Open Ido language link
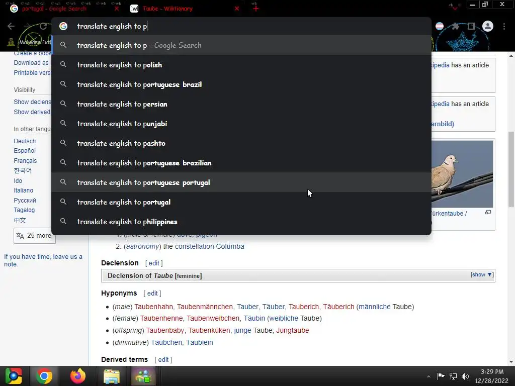515x386 pixels. (x=18, y=181)
